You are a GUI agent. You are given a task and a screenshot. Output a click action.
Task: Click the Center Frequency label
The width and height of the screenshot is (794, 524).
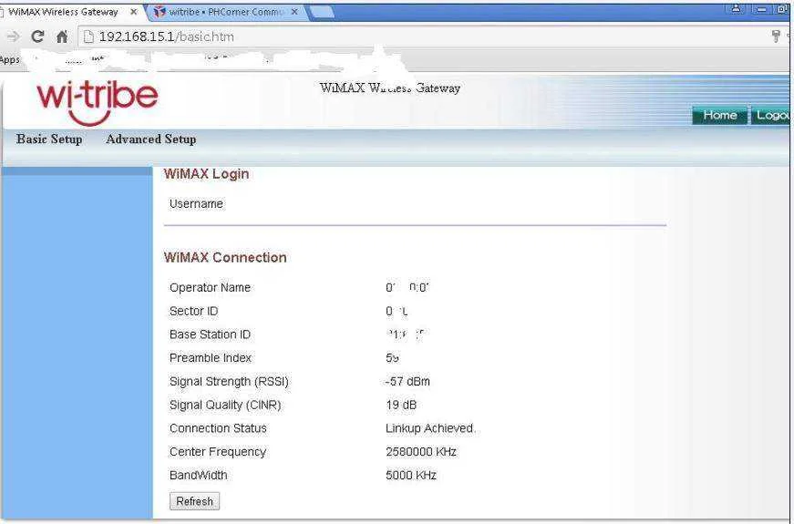(x=218, y=452)
